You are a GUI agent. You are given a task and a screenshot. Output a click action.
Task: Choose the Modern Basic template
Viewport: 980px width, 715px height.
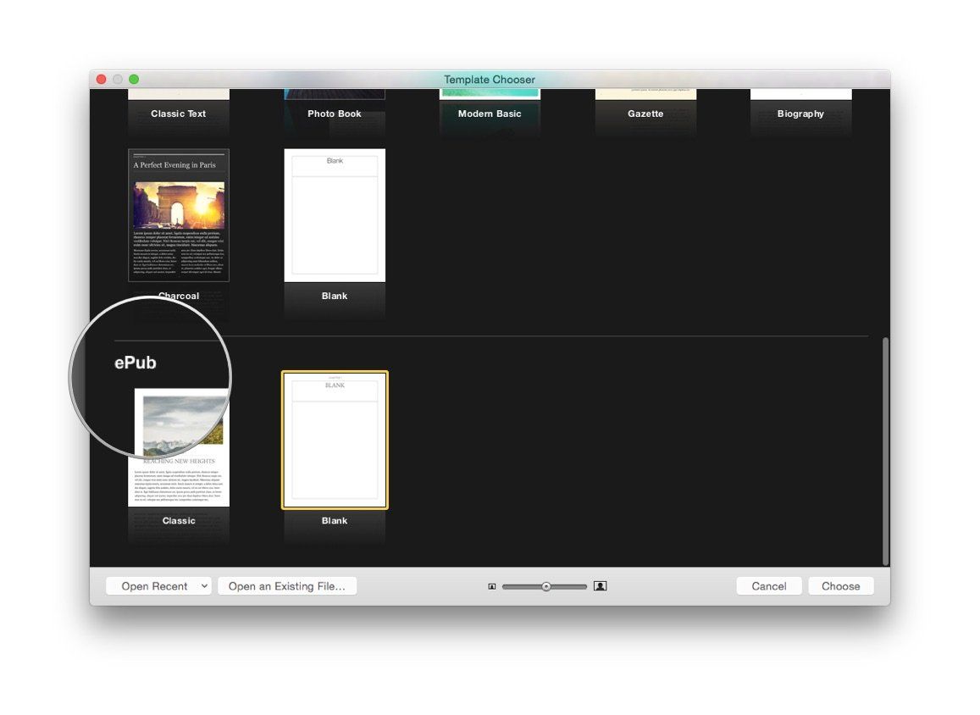(x=490, y=102)
